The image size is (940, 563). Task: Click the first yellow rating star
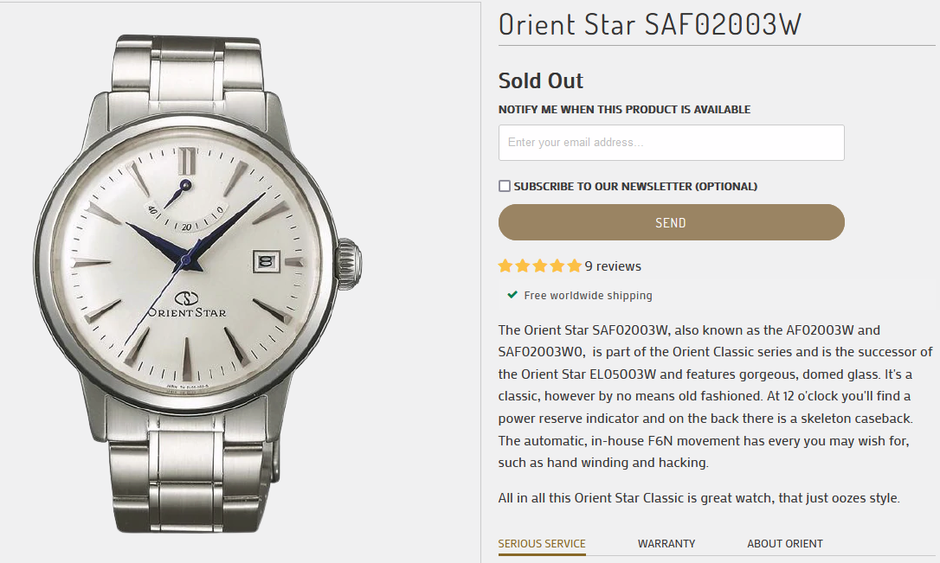pos(506,266)
